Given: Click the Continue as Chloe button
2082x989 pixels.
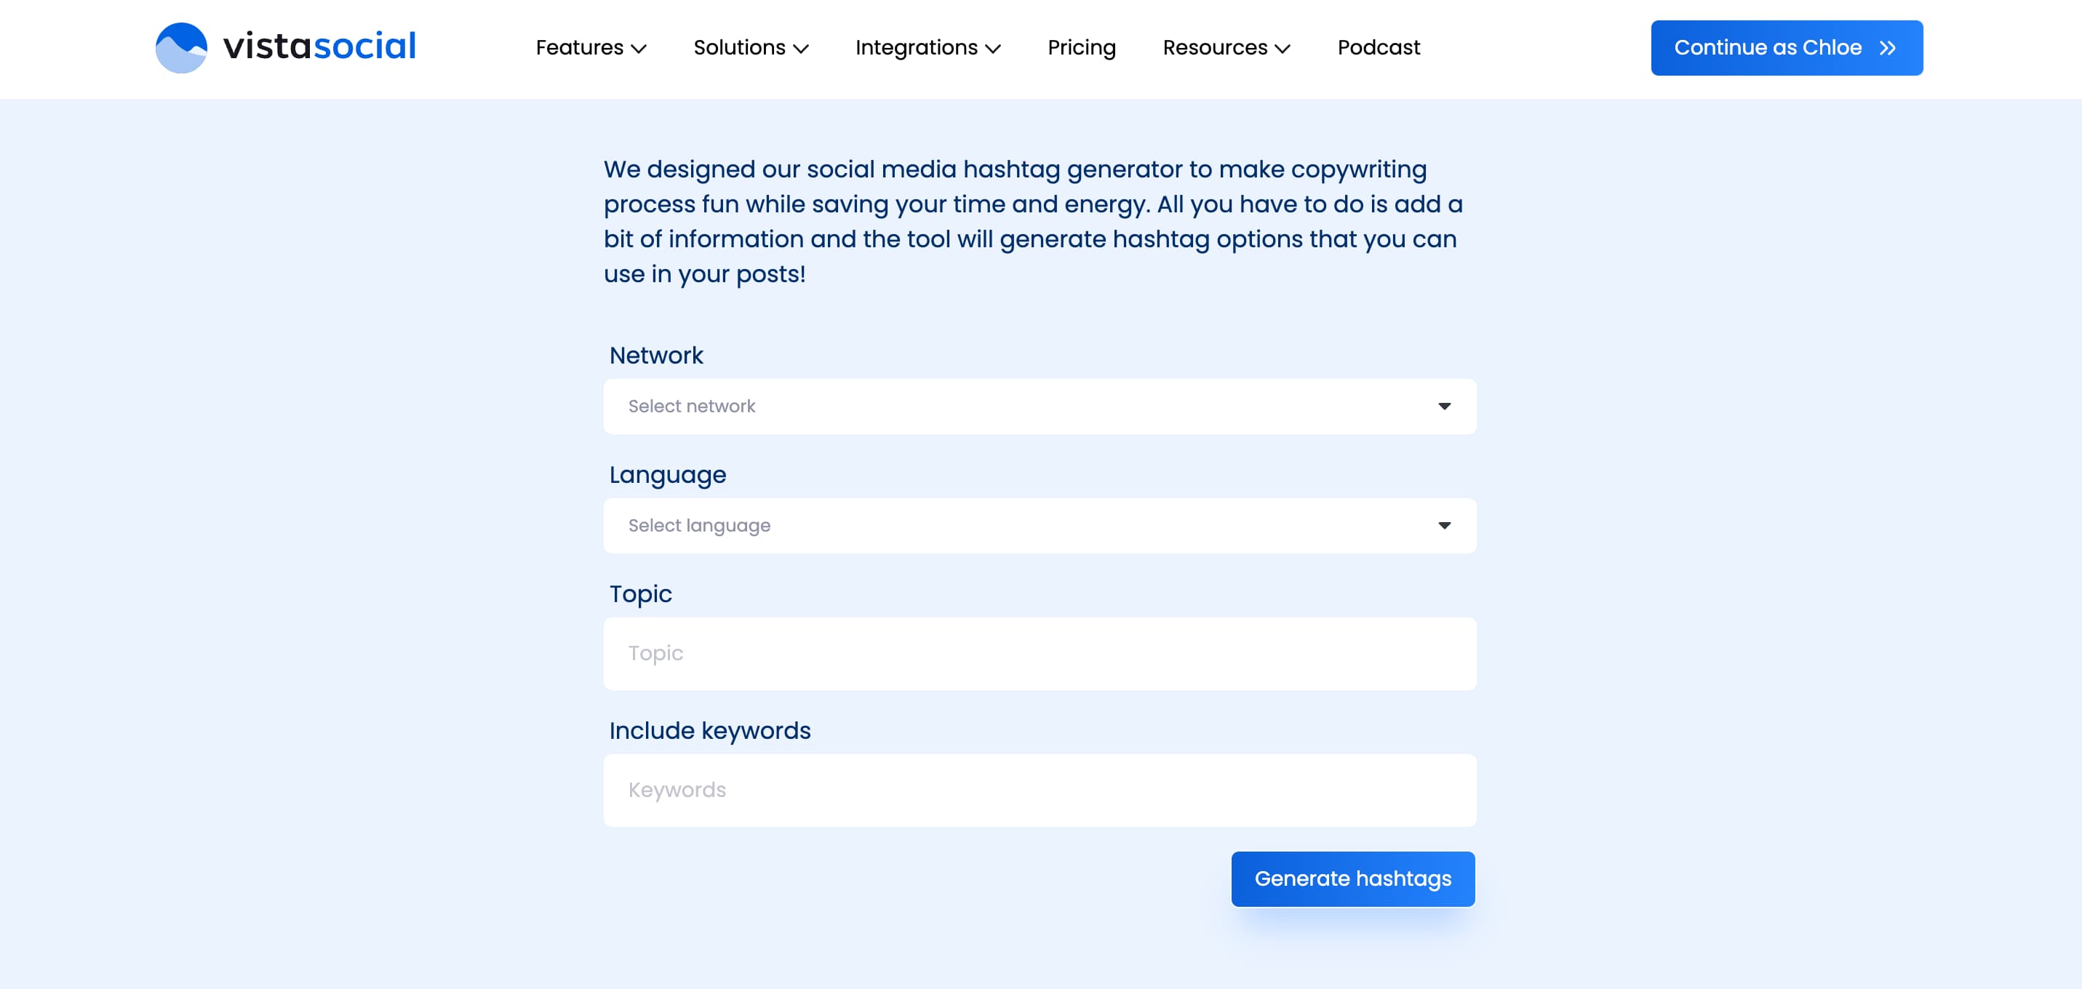Looking at the screenshot, I should click(1786, 48).
